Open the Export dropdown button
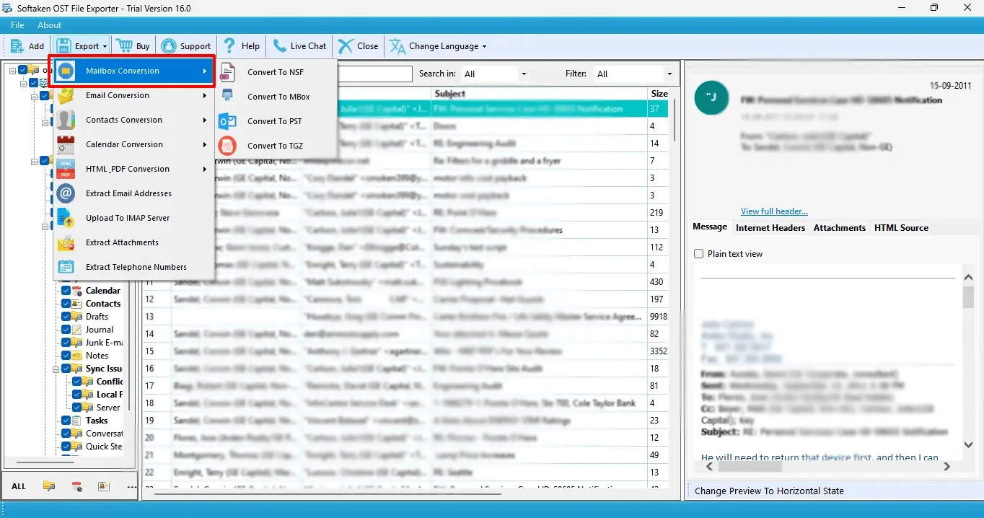The image size is (984, 518). [82, 46]
